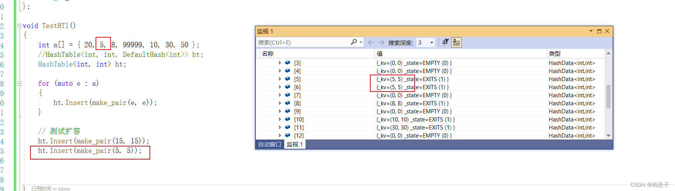Click the 已用时间 <= 33ms perf tip
Image resolution: width=675 pixels, height=191 pixels.
50,189
